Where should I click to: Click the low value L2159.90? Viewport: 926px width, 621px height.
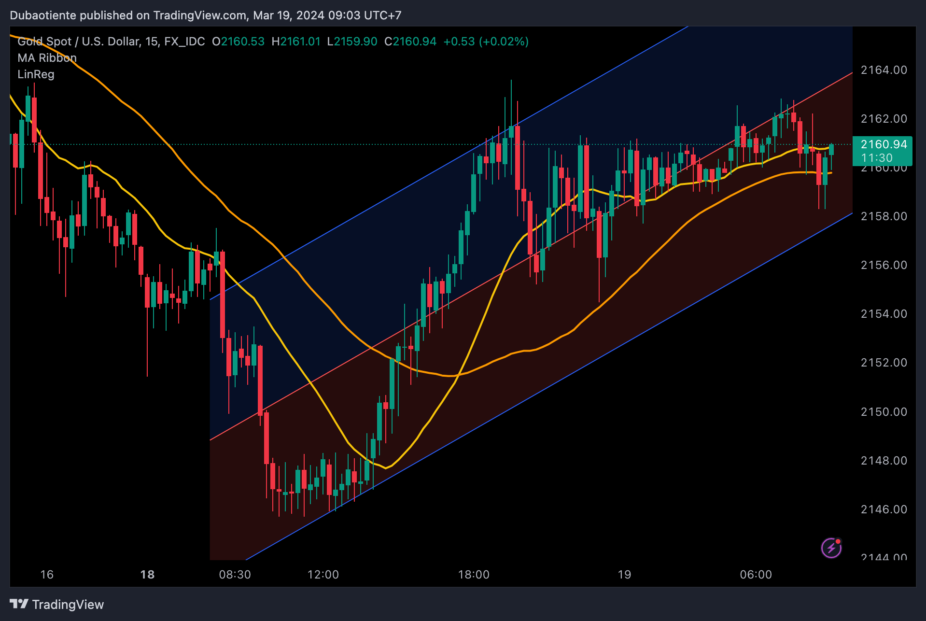tap(352, 42)
